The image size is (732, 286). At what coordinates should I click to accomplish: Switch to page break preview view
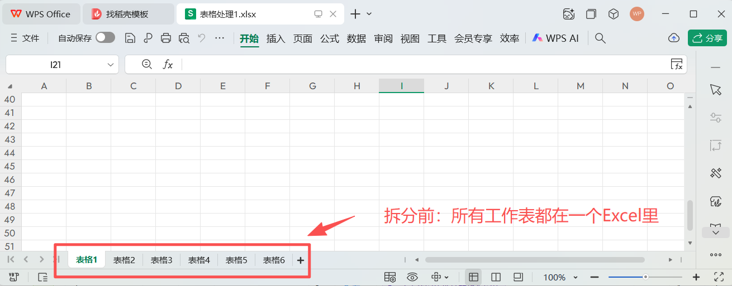(496, 277)
